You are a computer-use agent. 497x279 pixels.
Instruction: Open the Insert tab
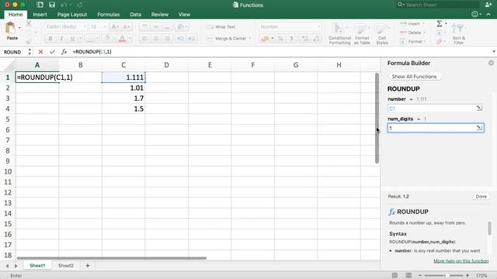[40, 14]
